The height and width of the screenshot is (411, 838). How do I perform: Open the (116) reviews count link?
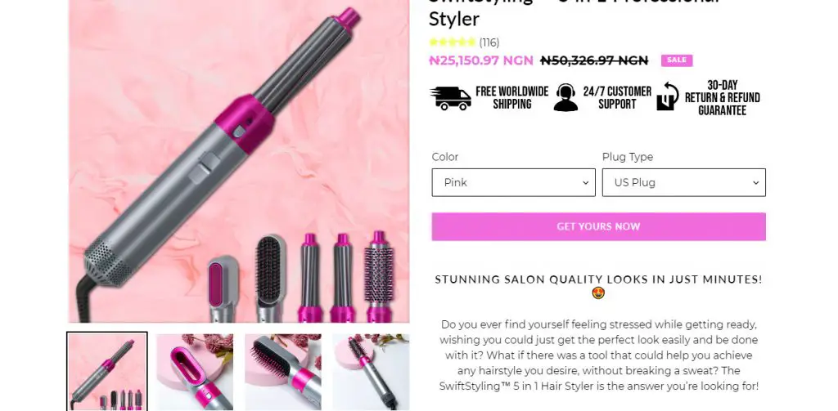click(489, 42)
